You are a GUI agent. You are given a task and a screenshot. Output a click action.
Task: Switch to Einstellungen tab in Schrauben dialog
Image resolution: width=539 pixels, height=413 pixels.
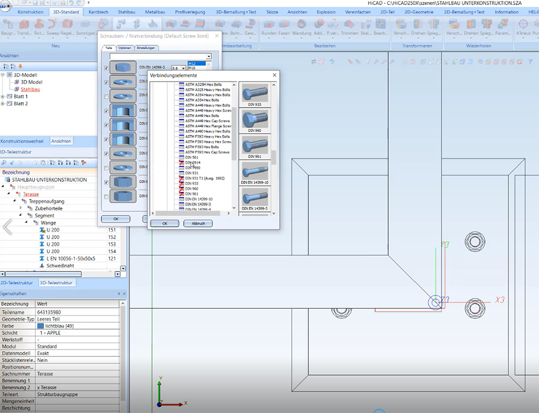(146, 48)
